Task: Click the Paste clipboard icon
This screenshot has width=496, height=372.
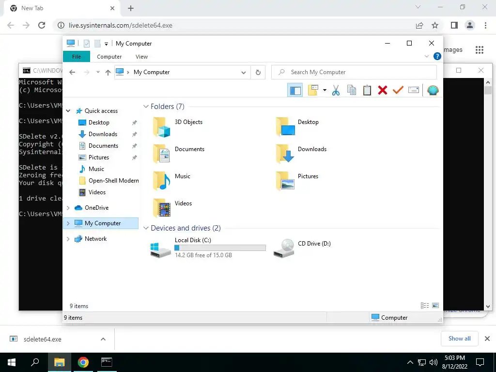Action: click(x=367, y=90)
